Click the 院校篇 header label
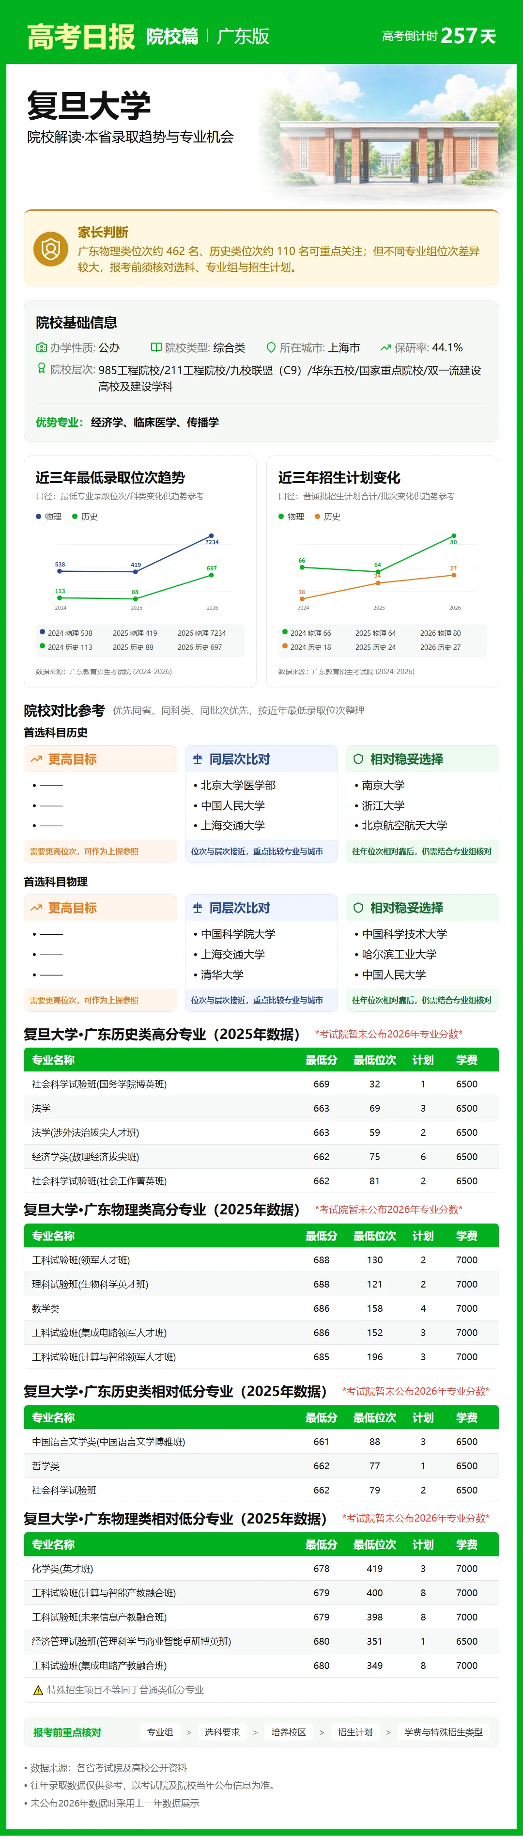 [172, 36]
